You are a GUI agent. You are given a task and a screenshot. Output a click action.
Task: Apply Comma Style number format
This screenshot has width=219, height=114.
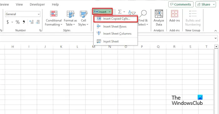pos(24,22)
